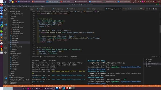Switch to the КОНСОЛЬ ОТЛАДКИ panel tab
The width and height of the screenshot is (161, 90).
point(63,57)
